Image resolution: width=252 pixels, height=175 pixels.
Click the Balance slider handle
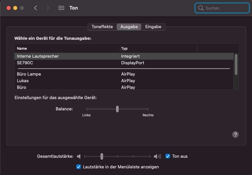117,109
